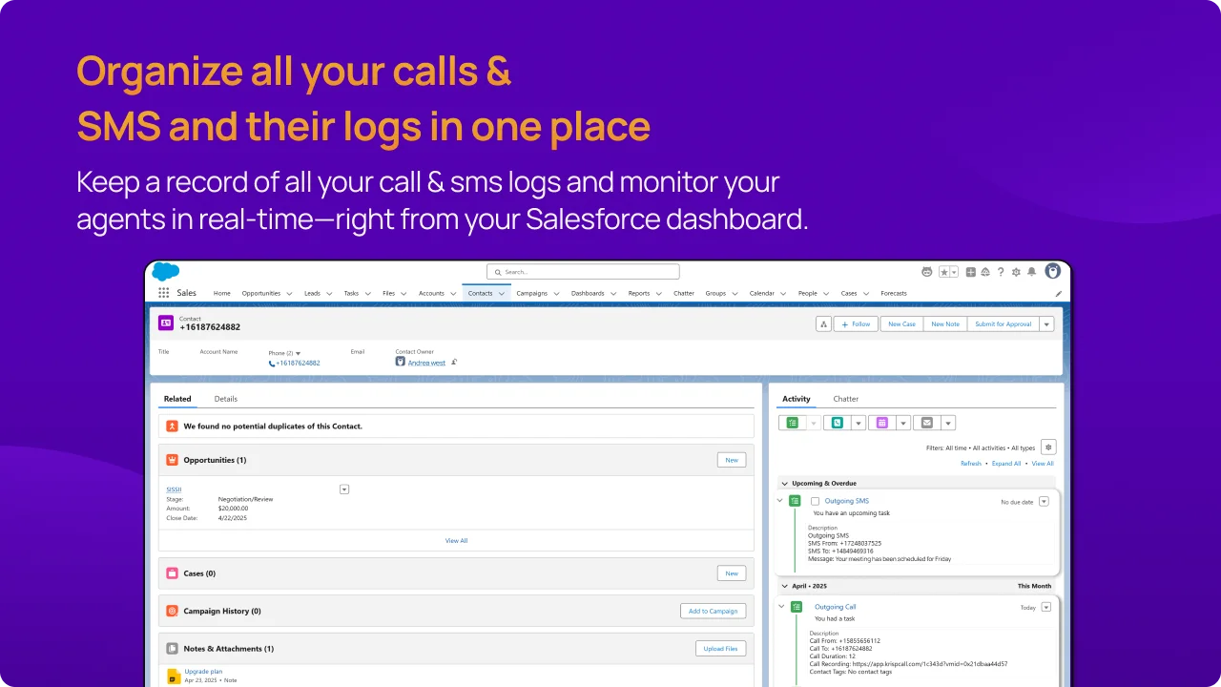Click the Salesforce search field
Viewport: 1221px width, 687px height.
click(x=583, y=272)
